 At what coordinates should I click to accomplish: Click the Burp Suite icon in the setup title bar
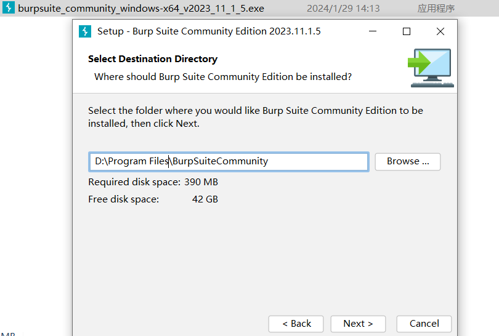coord(85,31)
